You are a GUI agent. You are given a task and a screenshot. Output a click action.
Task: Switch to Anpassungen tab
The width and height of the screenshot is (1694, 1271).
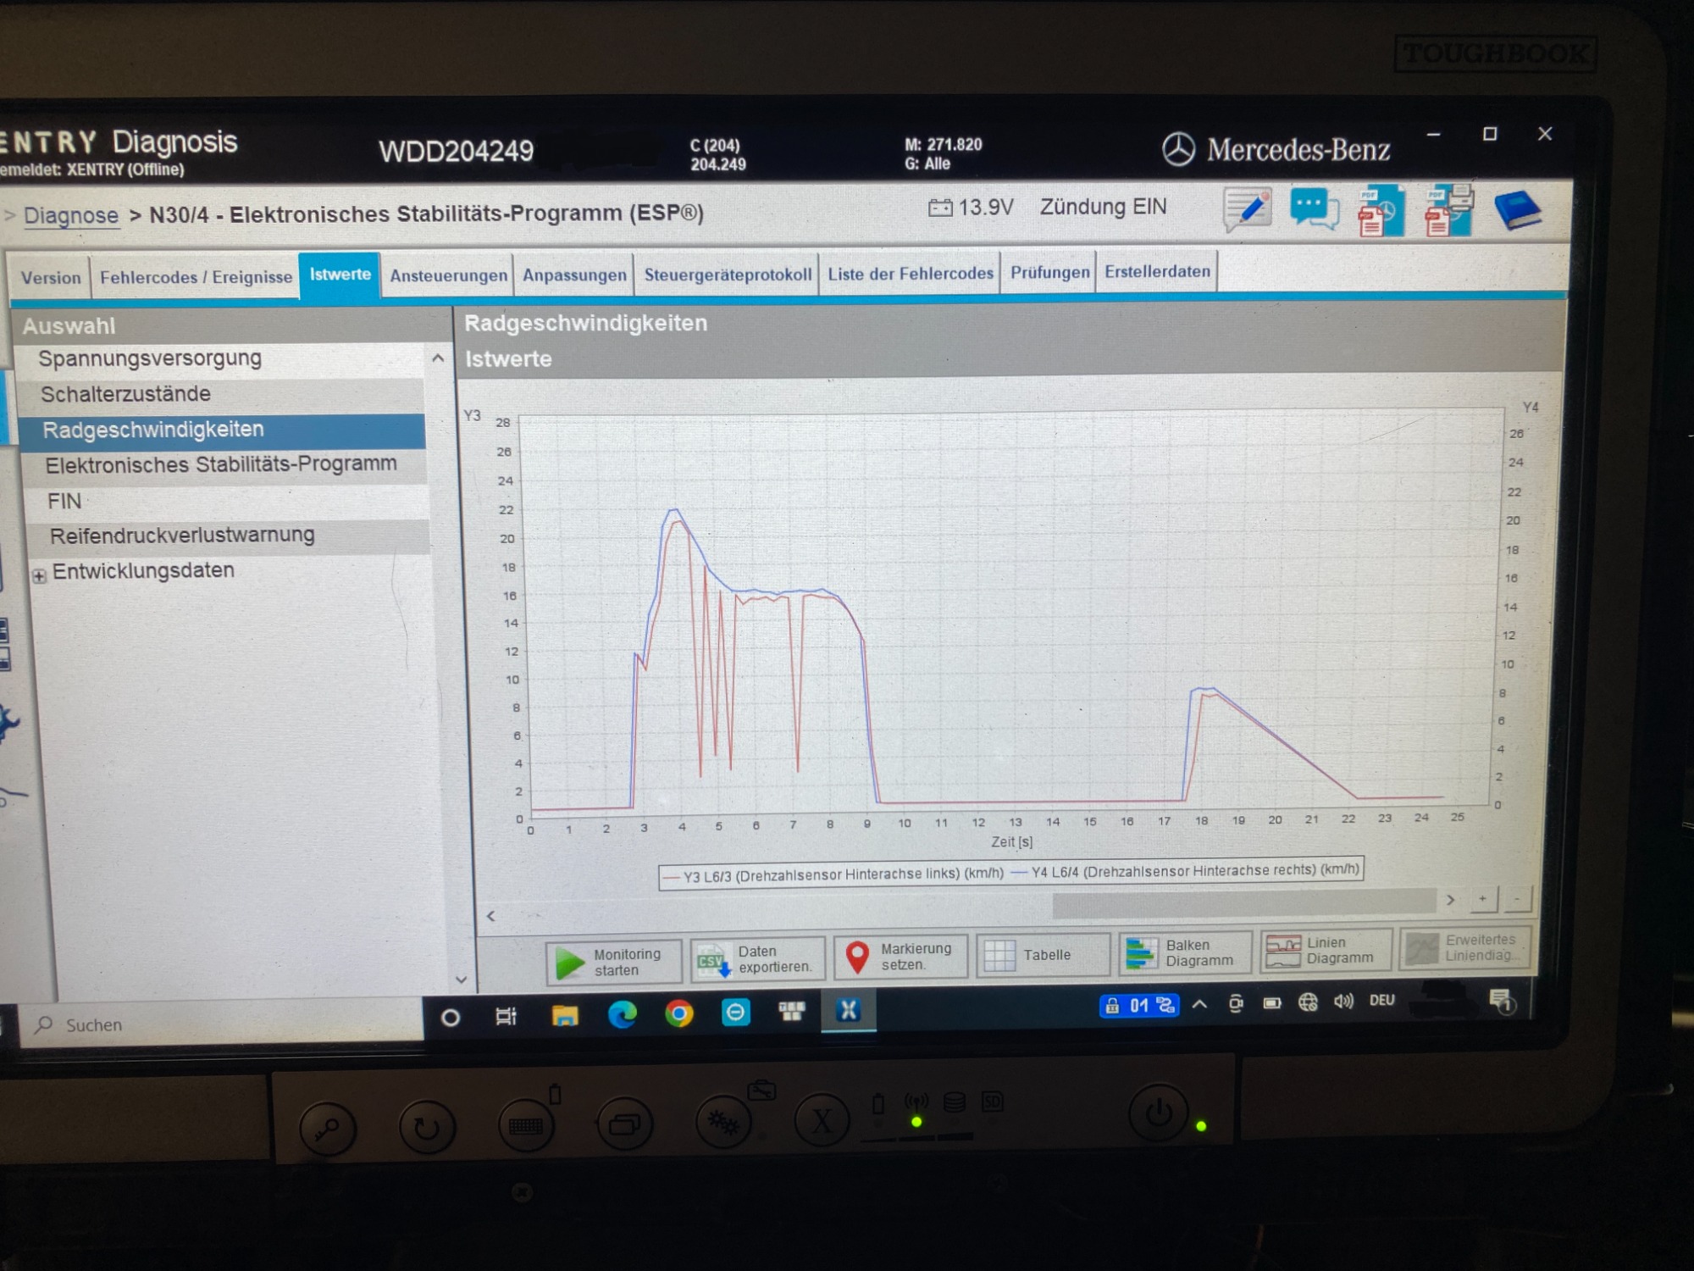tap(574, 275)
